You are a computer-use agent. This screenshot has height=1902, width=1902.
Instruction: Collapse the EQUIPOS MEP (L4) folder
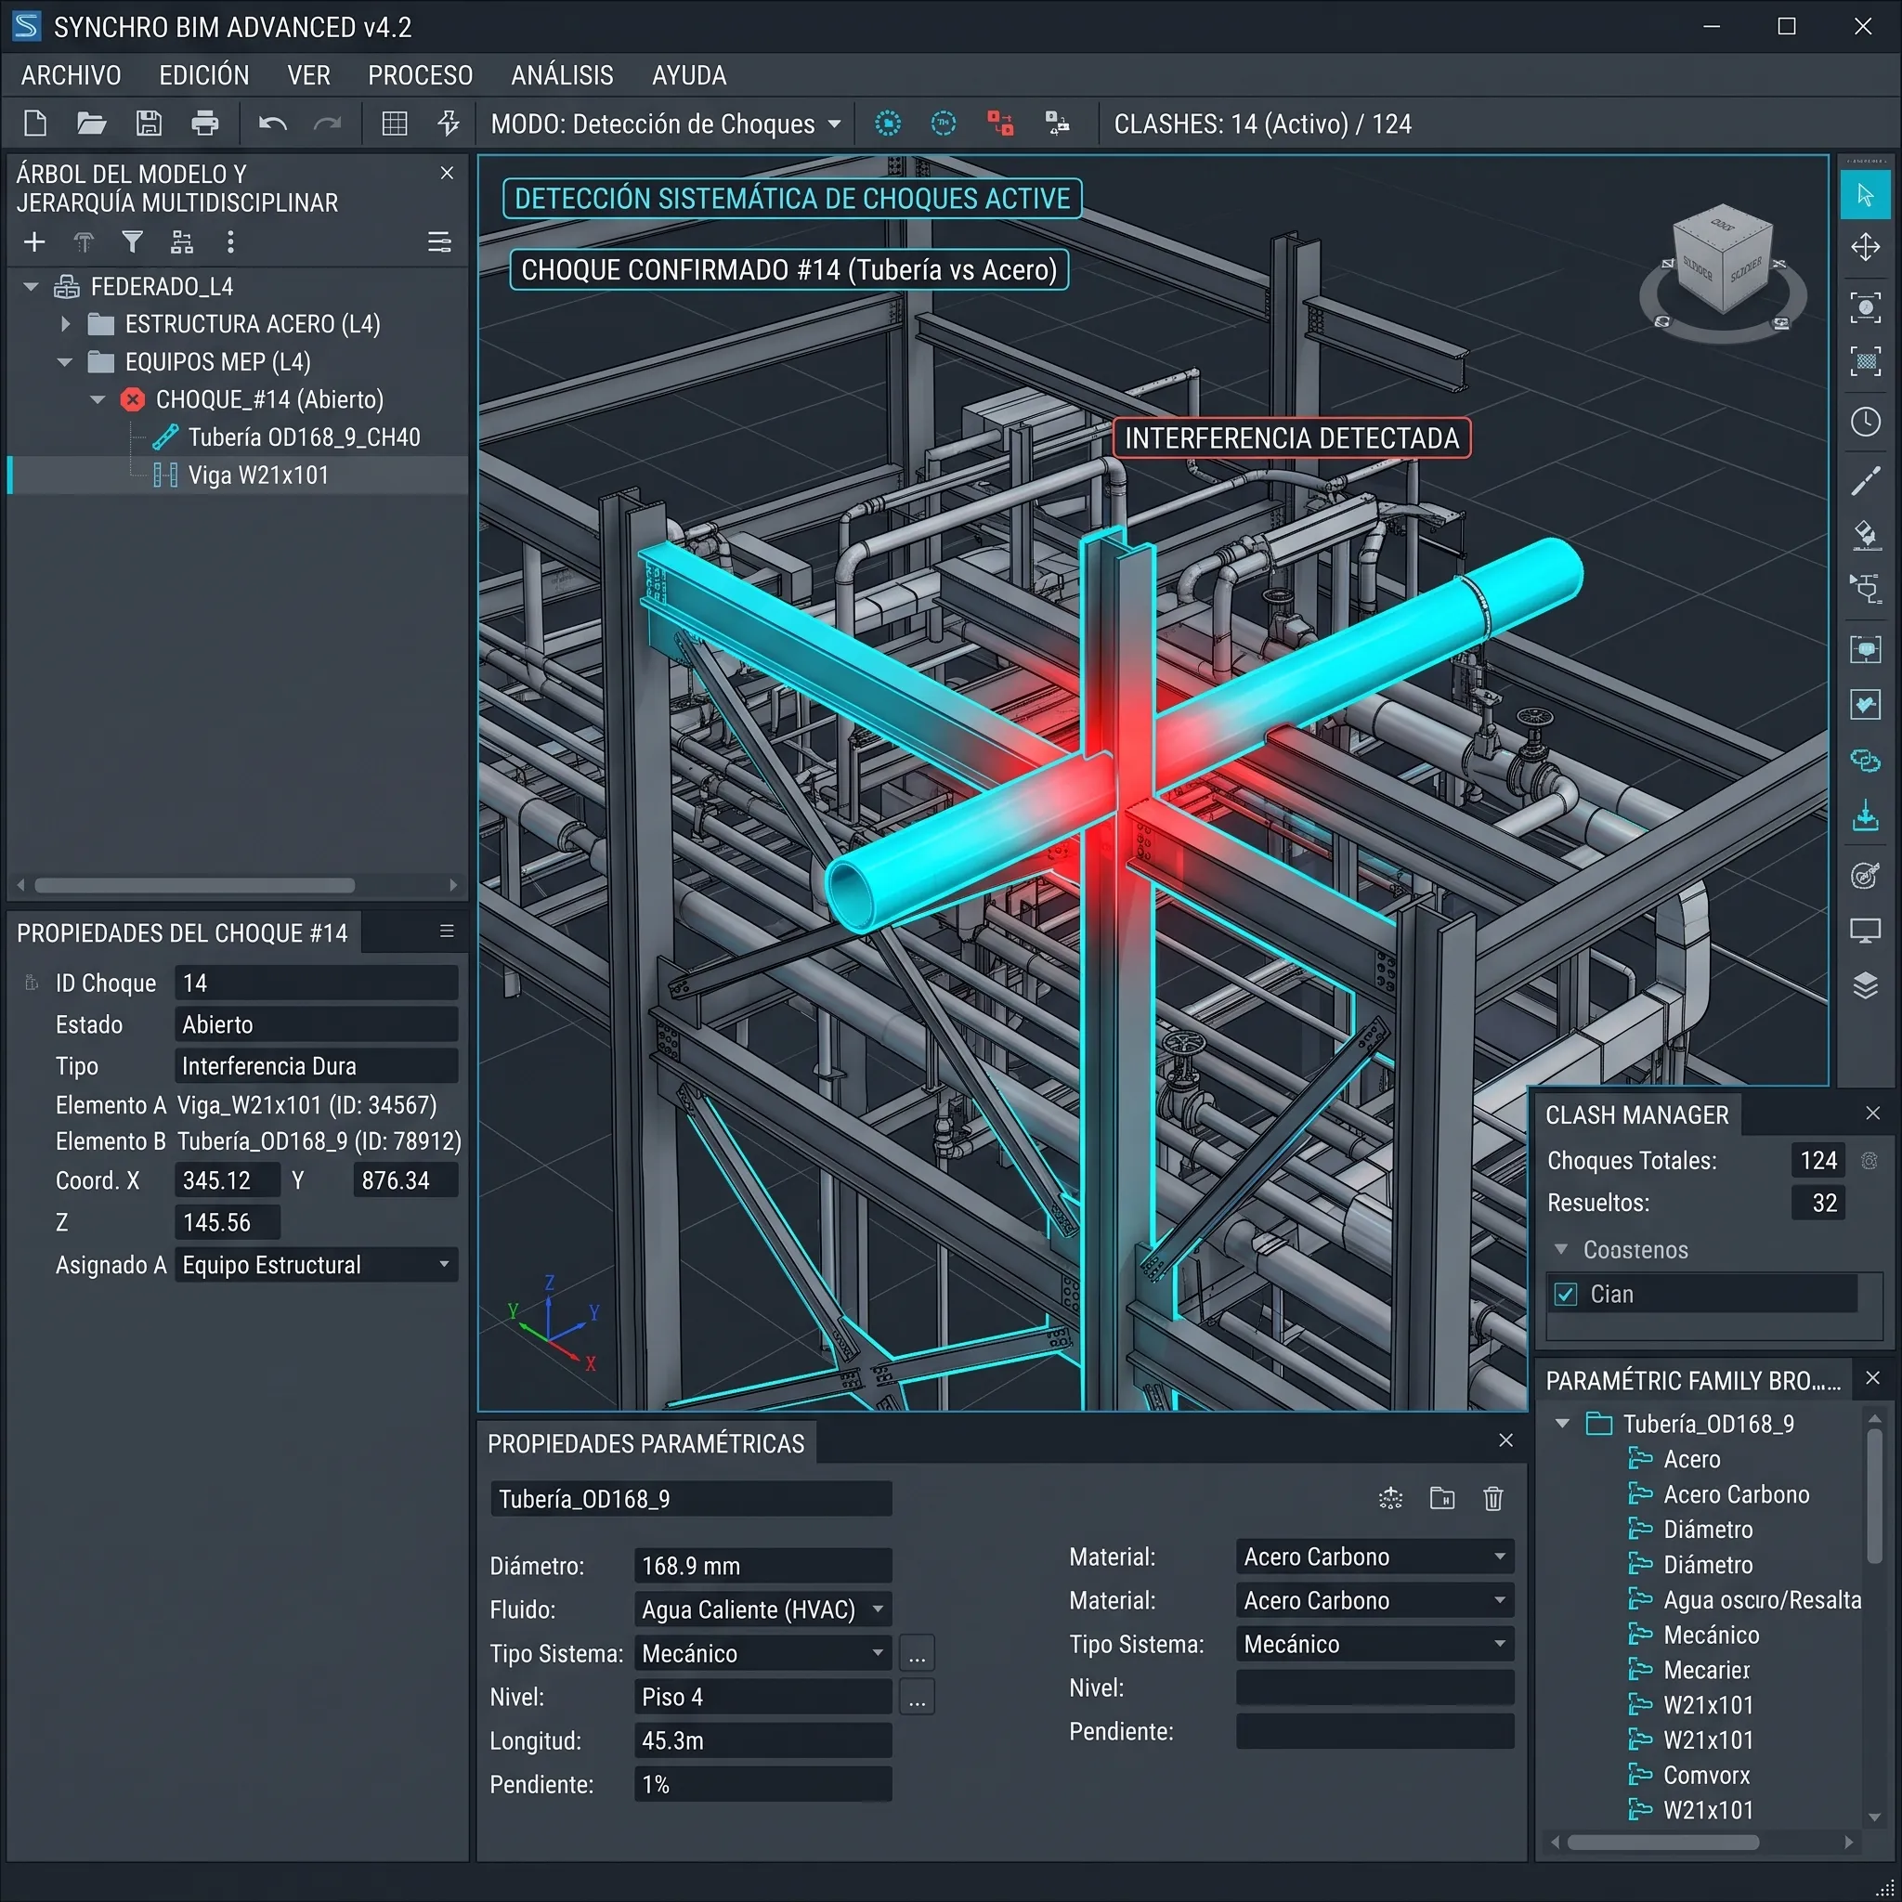(x=65, y=362)
